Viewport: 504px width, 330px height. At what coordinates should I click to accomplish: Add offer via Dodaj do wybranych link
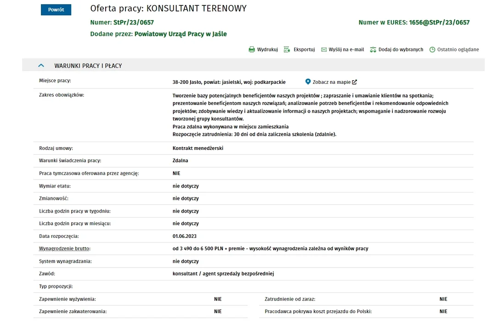coord(401,49)
